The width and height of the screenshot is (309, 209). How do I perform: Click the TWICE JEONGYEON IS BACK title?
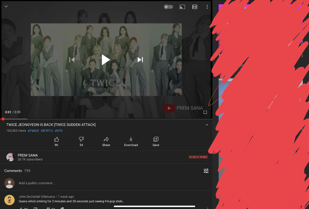[x=51, y=125]
